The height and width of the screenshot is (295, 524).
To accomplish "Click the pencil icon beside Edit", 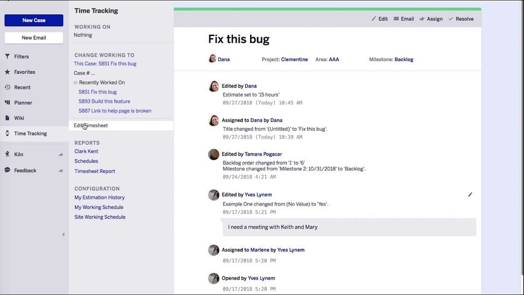I will pyautogui.click(x=373, y=19).
